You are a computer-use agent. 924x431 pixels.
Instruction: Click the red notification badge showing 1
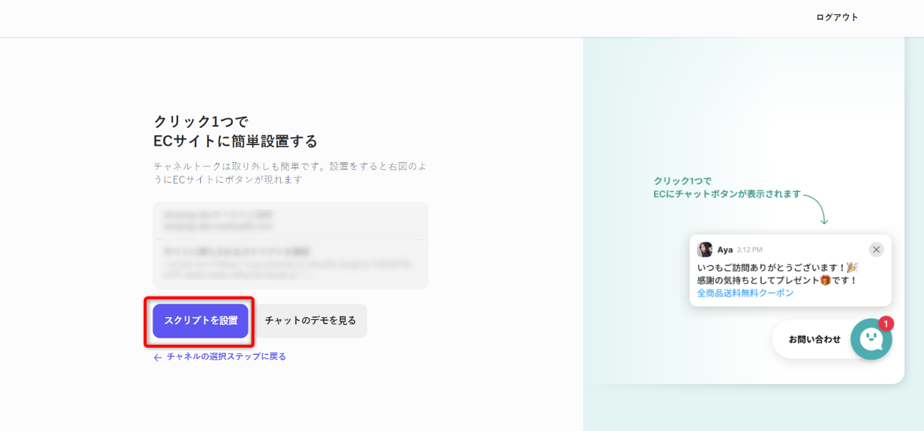pyautogui.click(x=886, y=324)
